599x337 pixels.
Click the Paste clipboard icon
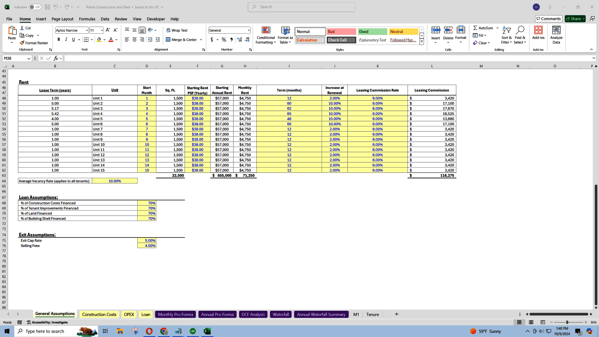click(x=12, y=31)
